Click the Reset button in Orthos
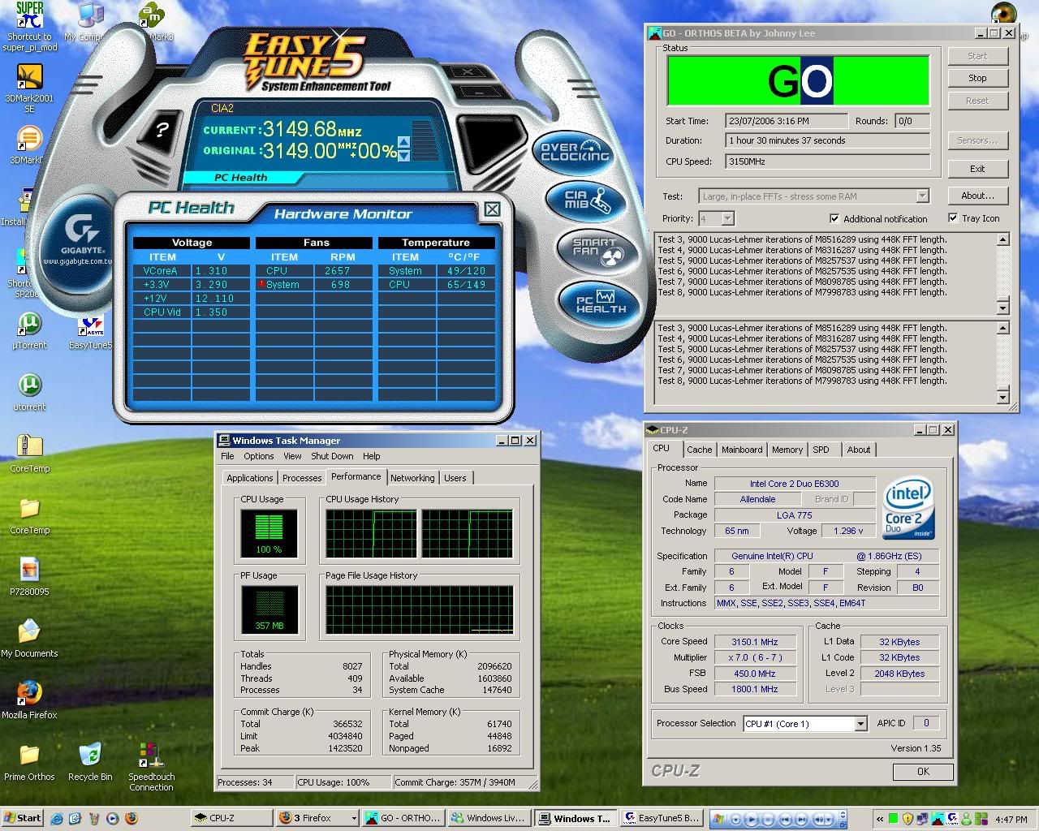 (x=977, y=101)
